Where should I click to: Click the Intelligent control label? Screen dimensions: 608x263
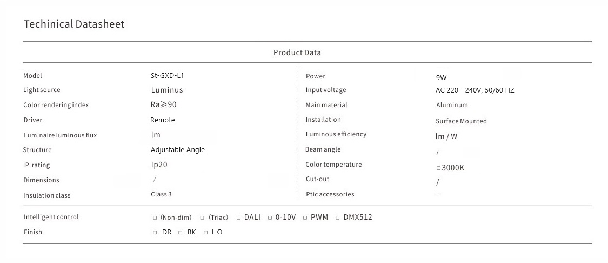pos(51,217)
